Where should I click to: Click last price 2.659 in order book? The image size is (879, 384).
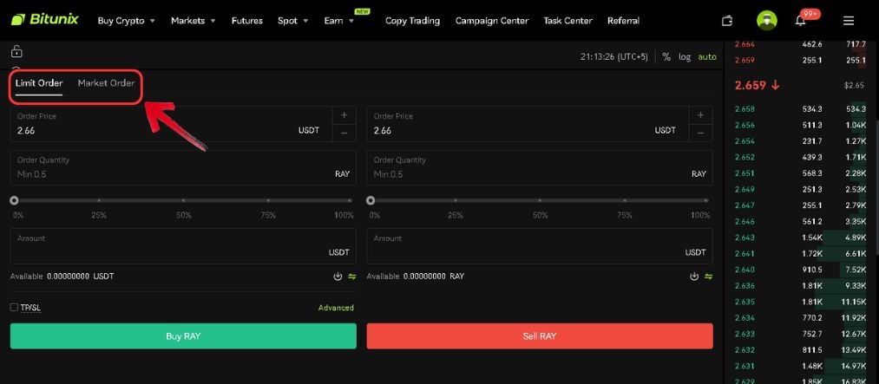[751, 85]
